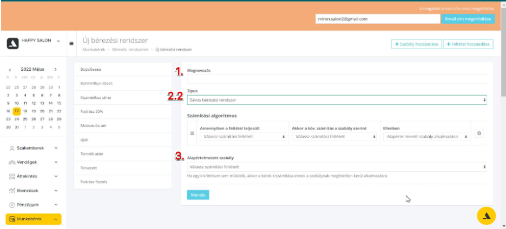The image size is (506, 229).
Task: Open the Alapértelmezett szabály dropdown
Action: (x=336, y=167)
